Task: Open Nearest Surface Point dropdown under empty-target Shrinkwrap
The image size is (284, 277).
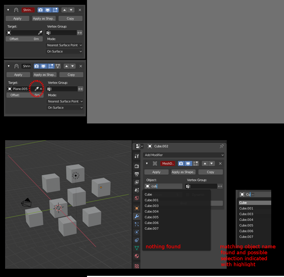Action: [x=64, y=45]
